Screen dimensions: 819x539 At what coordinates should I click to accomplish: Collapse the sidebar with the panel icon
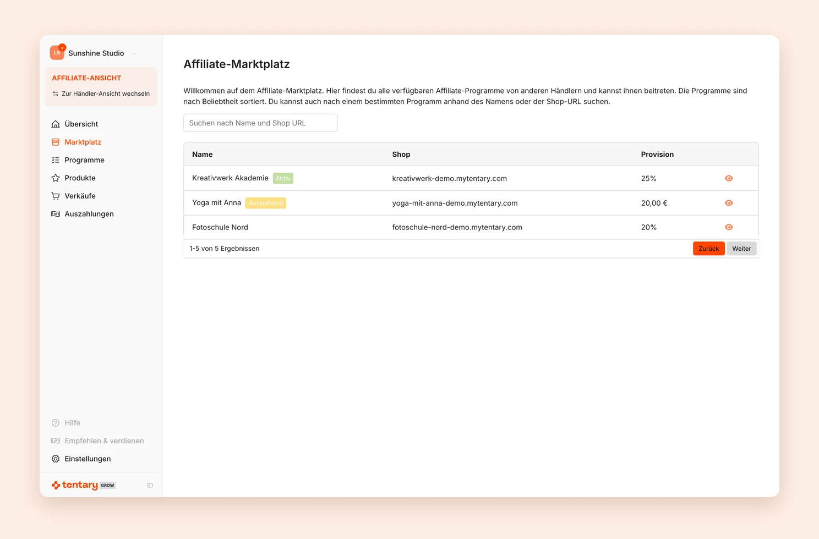pyautogui.click(x=150, y=485)
